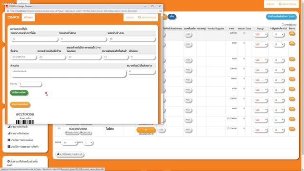
Task: Click the Admin link in popup header
Action: [x=130, y=18]
